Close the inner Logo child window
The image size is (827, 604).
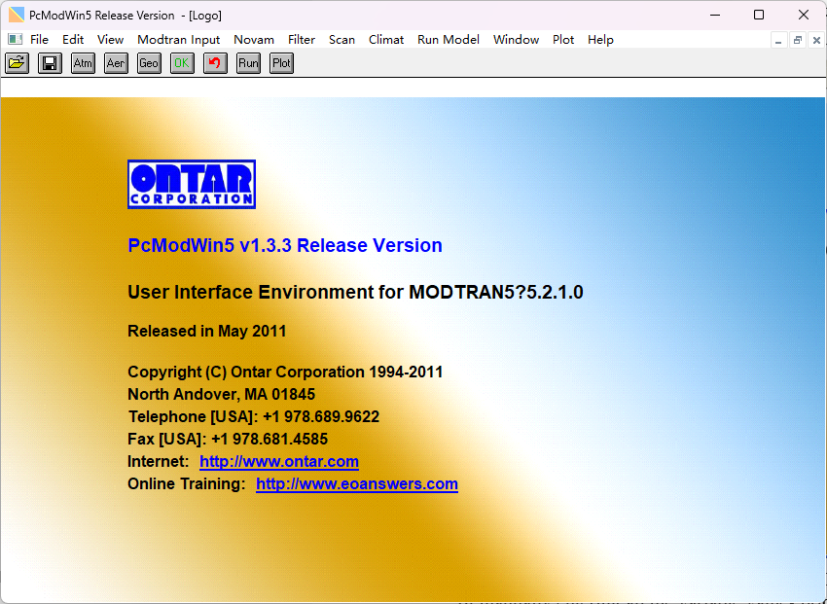click(x=816, y=41)
